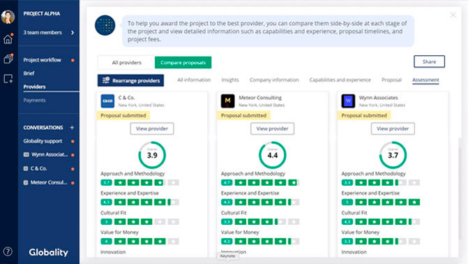This screenshot has height=264, width=468.
Task: Click the Meteor Consulting logo
Action: (228, 101)
